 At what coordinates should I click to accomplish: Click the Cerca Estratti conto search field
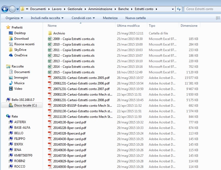202,9
